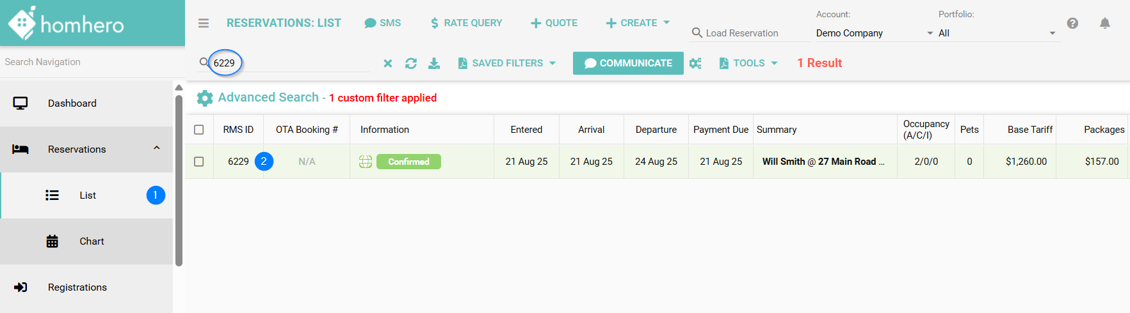Open the Account dropdown showing Demo Company
Image resolution: width=1130 pixels, height=313 pixels.
click(x=874, y=33)
